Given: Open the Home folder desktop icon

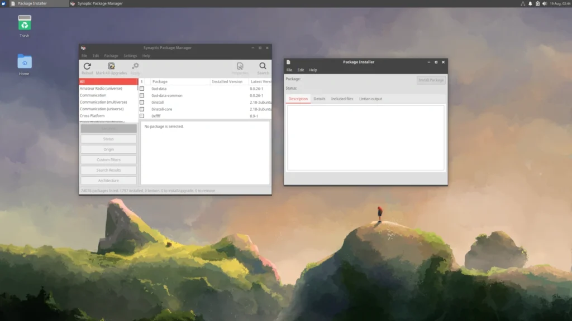Looking at the screenshot, I should pyautogui.click(x=25, y=61).
